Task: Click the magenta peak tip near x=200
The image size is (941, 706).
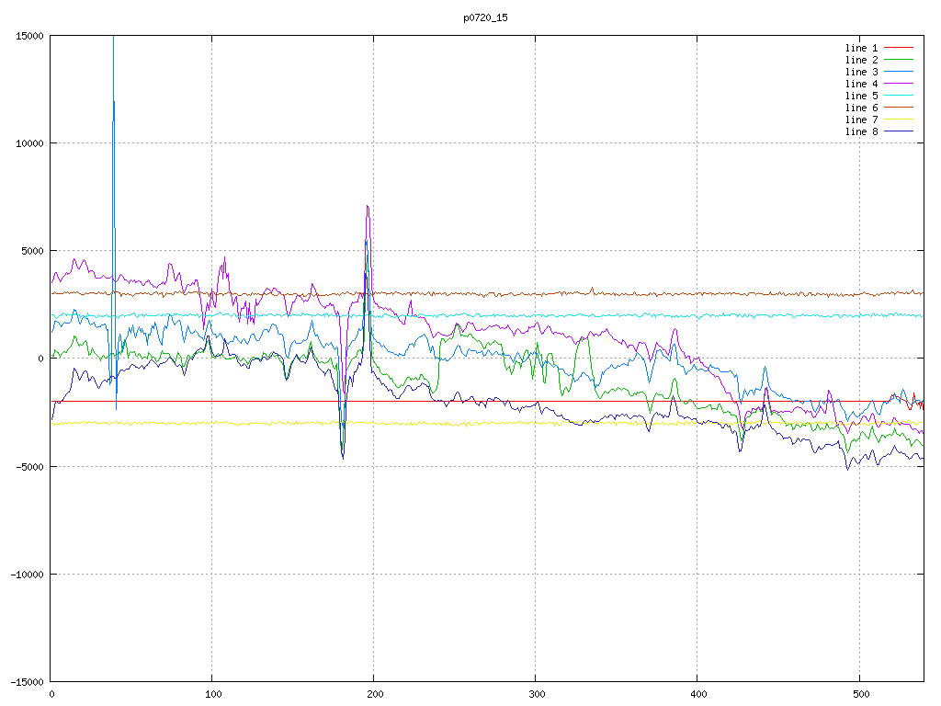Action: (x=368, y=207)
